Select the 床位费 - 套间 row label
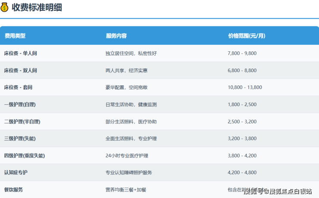The height and width of the screenshot is (198, 319). [18, 87]
